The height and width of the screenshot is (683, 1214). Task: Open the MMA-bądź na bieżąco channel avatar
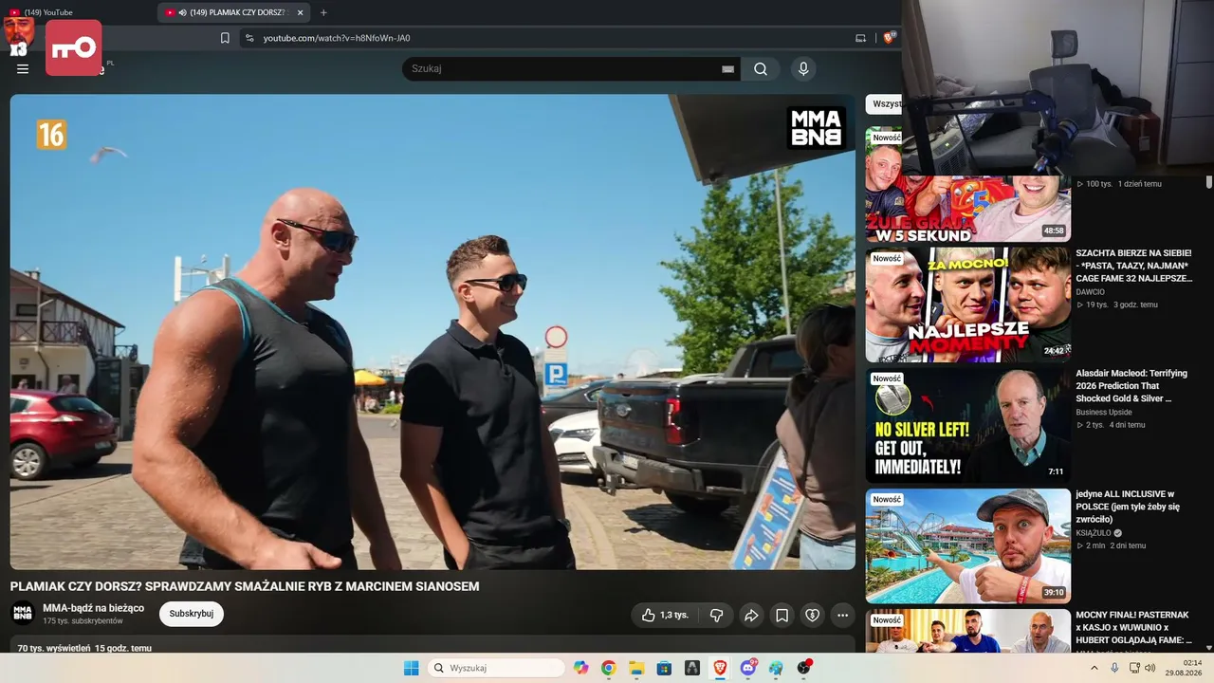(23, 613)
